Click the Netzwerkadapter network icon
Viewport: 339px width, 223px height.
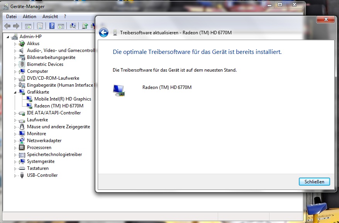point(22,141)
